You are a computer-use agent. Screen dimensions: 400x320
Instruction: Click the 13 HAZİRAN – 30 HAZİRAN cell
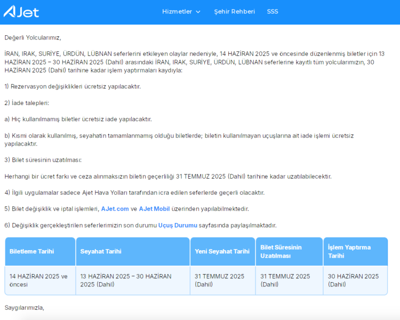coord(126,280)
